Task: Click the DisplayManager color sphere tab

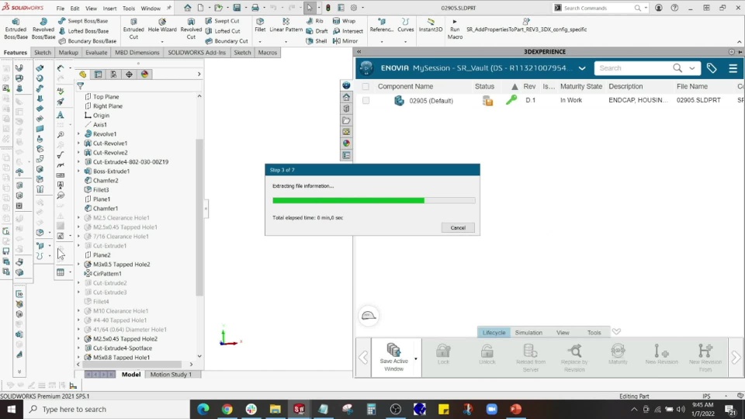Action: pyautogui.click(x=144, y=74)
